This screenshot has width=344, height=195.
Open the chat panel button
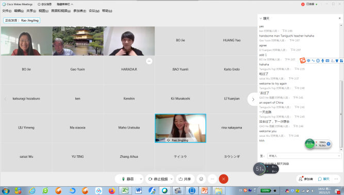point(324,179)
